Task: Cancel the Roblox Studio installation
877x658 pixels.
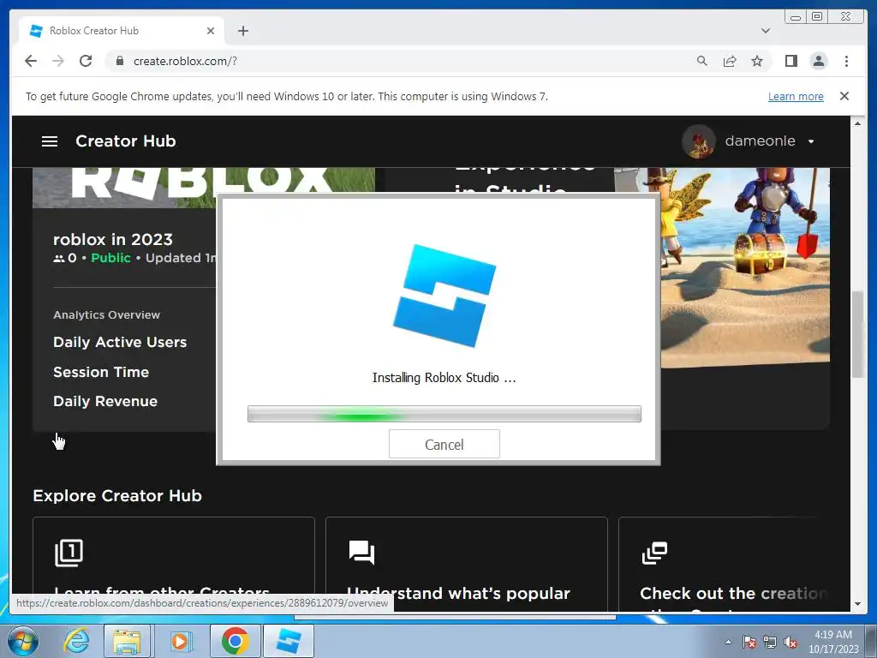Action: pyautogui.click(x=444, y=445)
